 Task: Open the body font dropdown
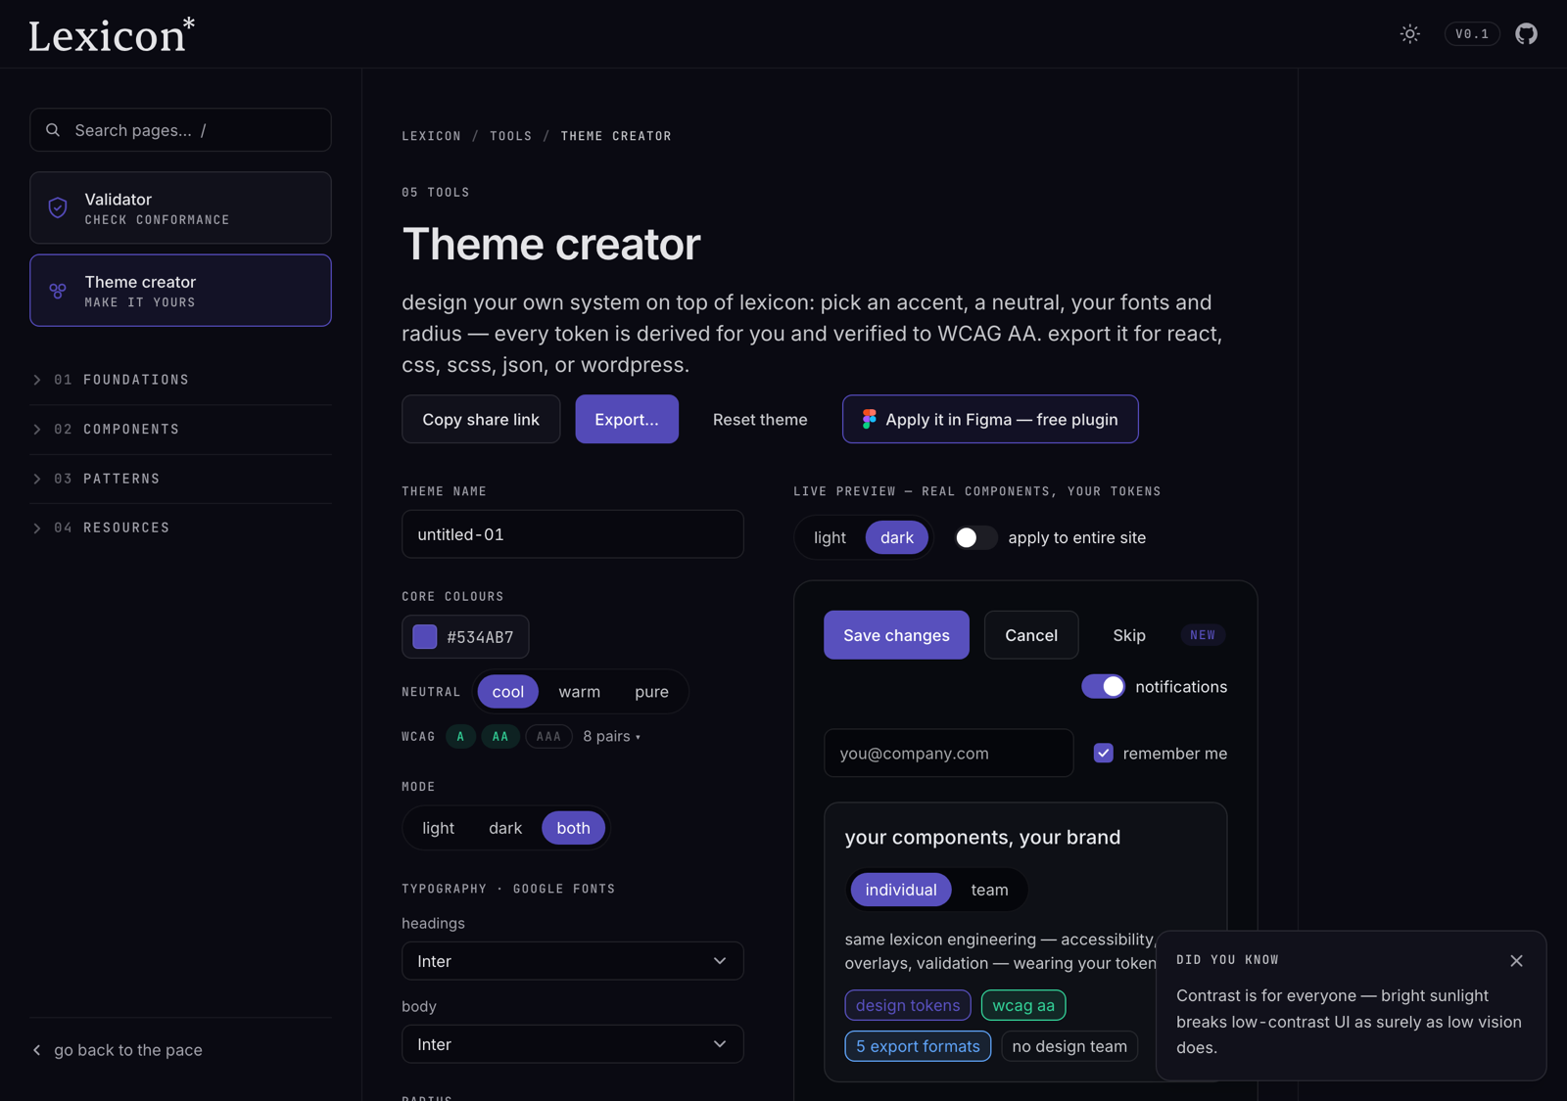click(573, 1044)
